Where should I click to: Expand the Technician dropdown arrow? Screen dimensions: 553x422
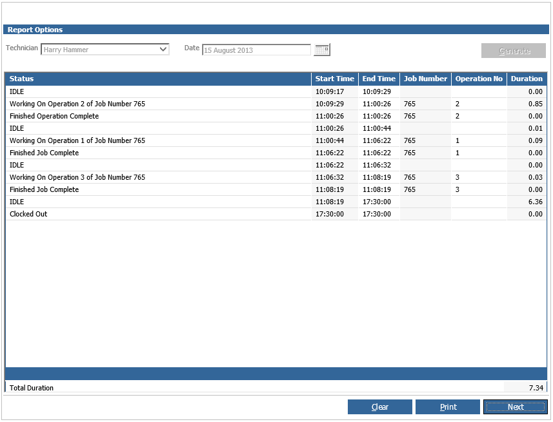(x=163, y=50)
